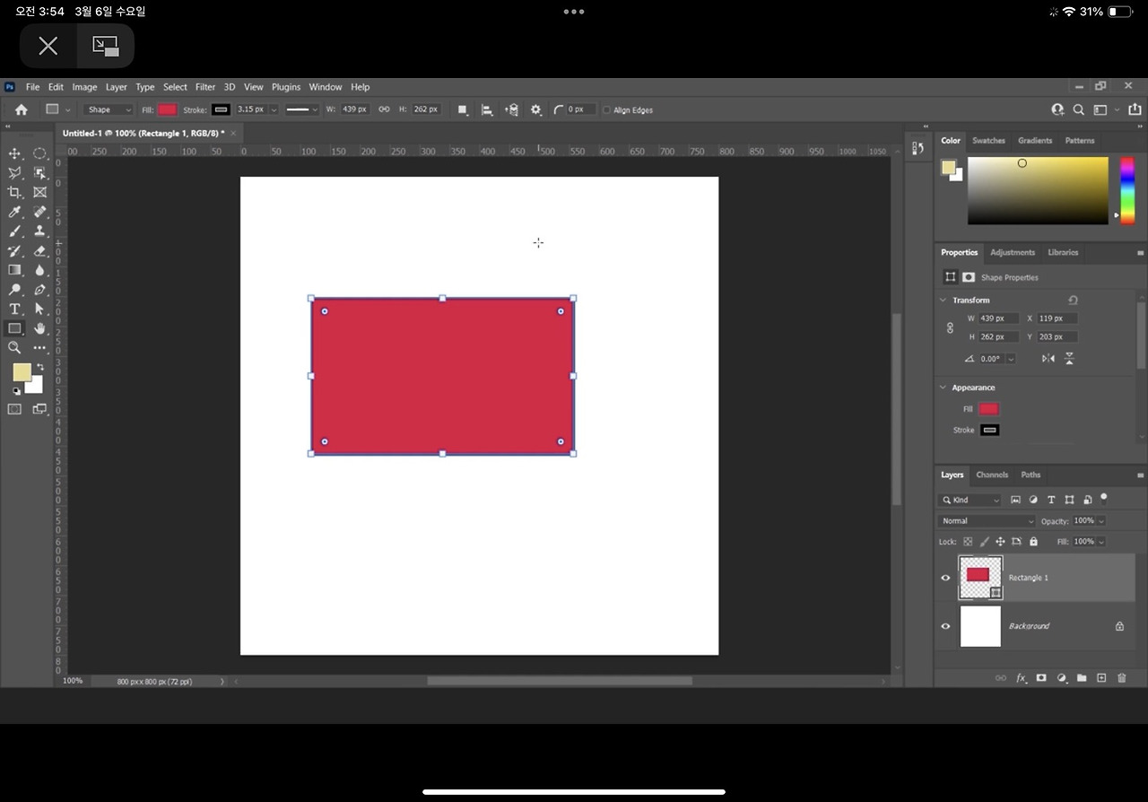The width and height of the screenshot is (1148, 802).
Task: Create a new group folder icon
Action: [x=1082, y=678]
